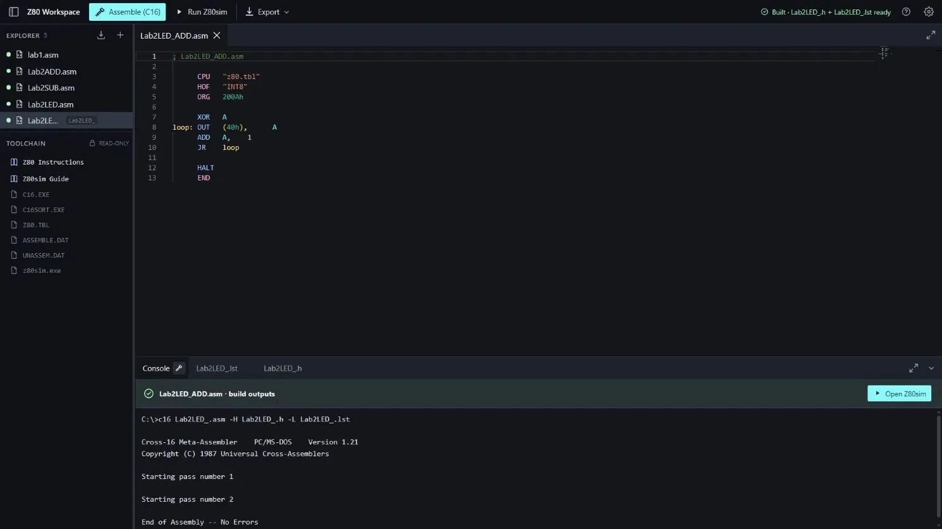
Task: Click Z80sim Guide book icon
Action: (14, 178)
